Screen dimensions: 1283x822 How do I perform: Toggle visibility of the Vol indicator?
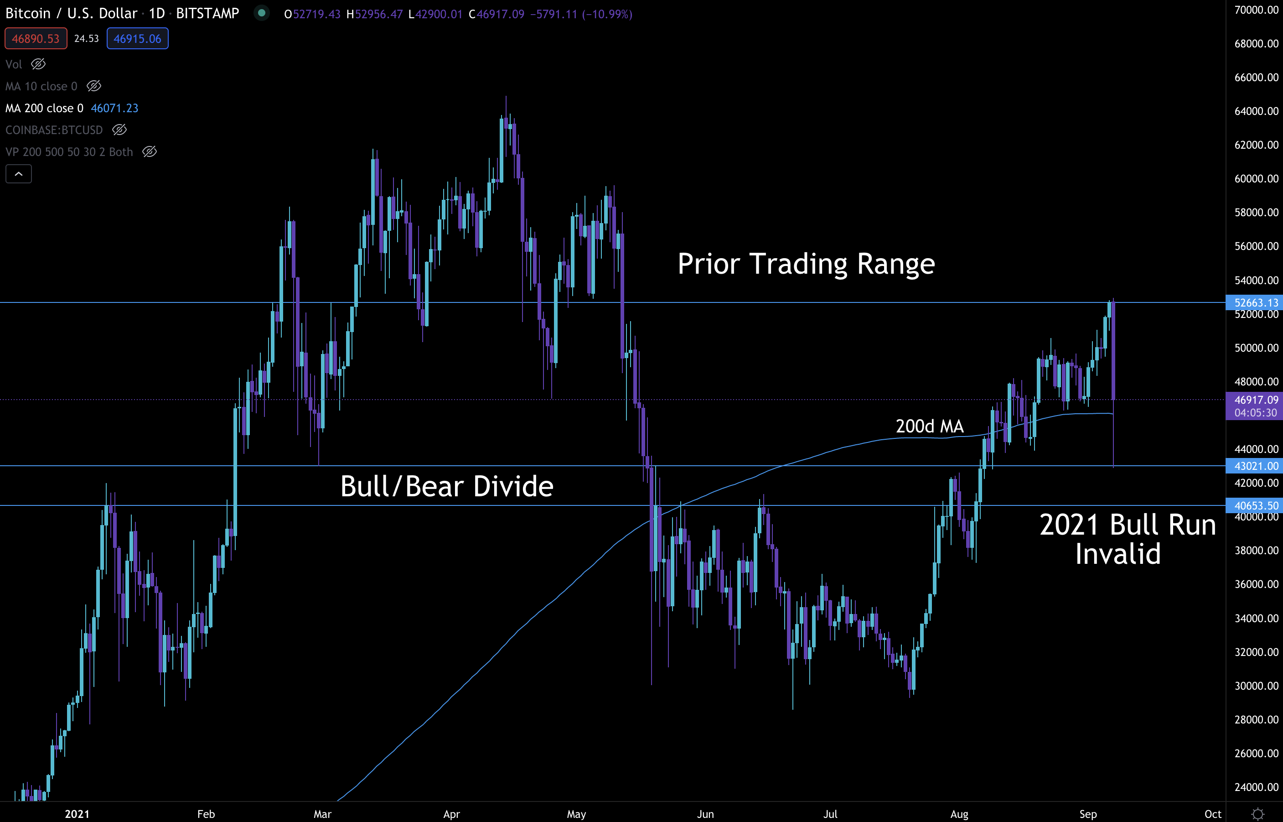pyautogui.click(x=38, y=64)
